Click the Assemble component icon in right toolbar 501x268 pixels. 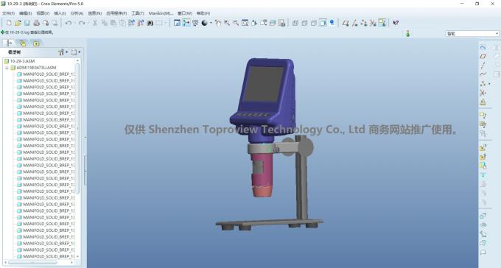point(483,148)
